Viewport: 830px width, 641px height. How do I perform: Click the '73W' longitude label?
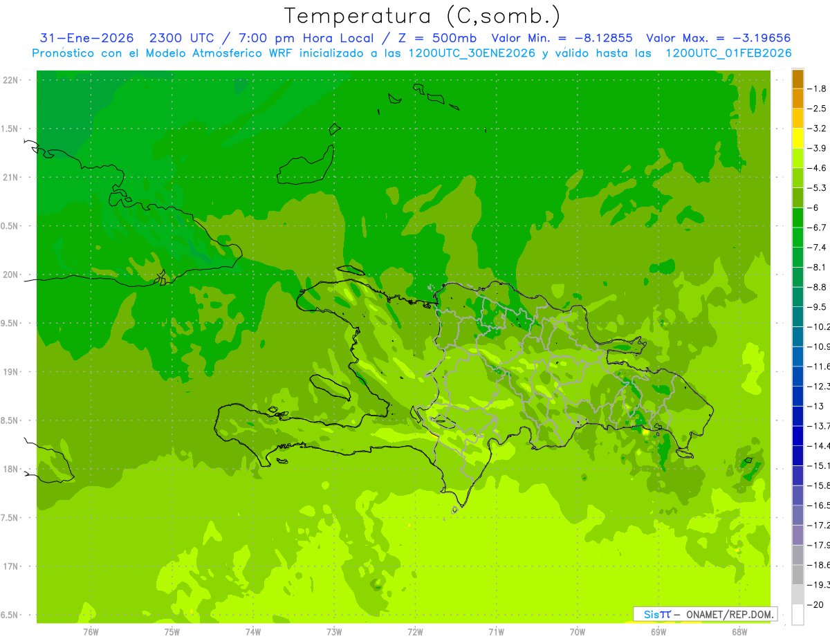334,632
